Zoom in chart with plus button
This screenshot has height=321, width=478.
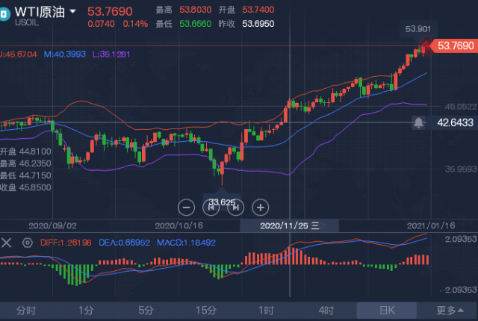coord(261,208)
